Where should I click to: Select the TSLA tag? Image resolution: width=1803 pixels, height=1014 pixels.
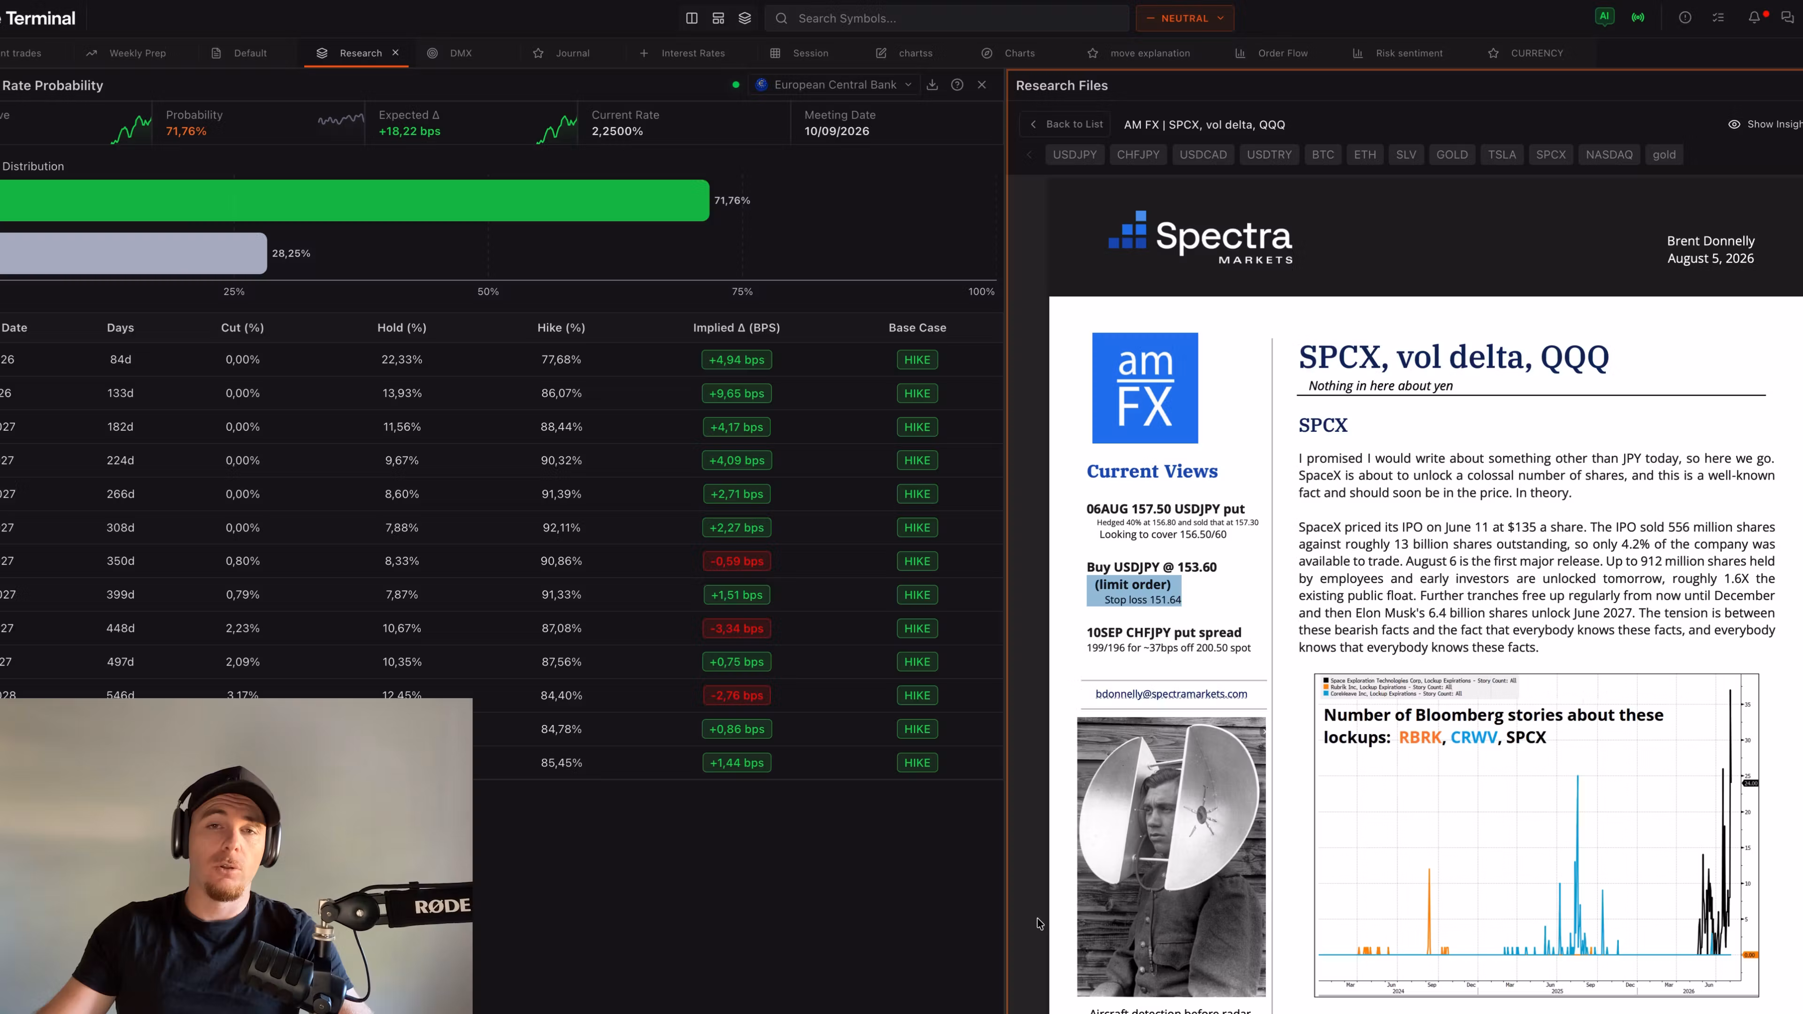pos(1502,154)
